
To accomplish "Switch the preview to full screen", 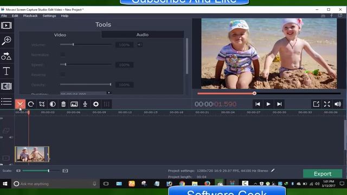I will click(327, 104).
